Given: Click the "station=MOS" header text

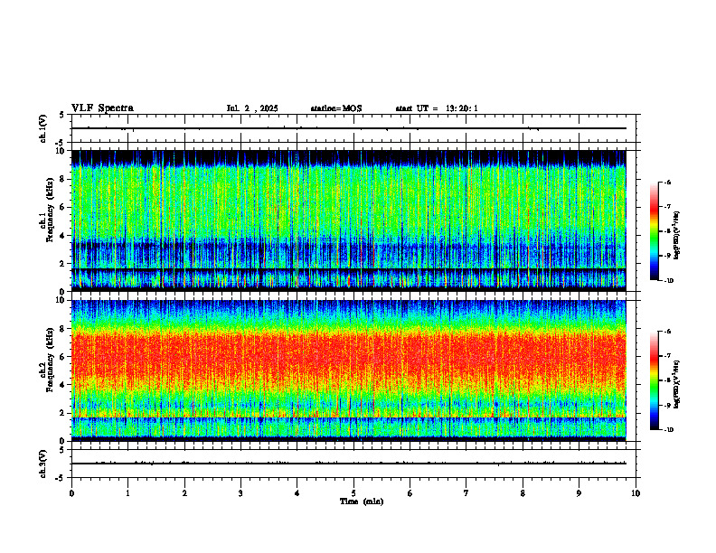Looking at the screenshot, I should point(336,108).
